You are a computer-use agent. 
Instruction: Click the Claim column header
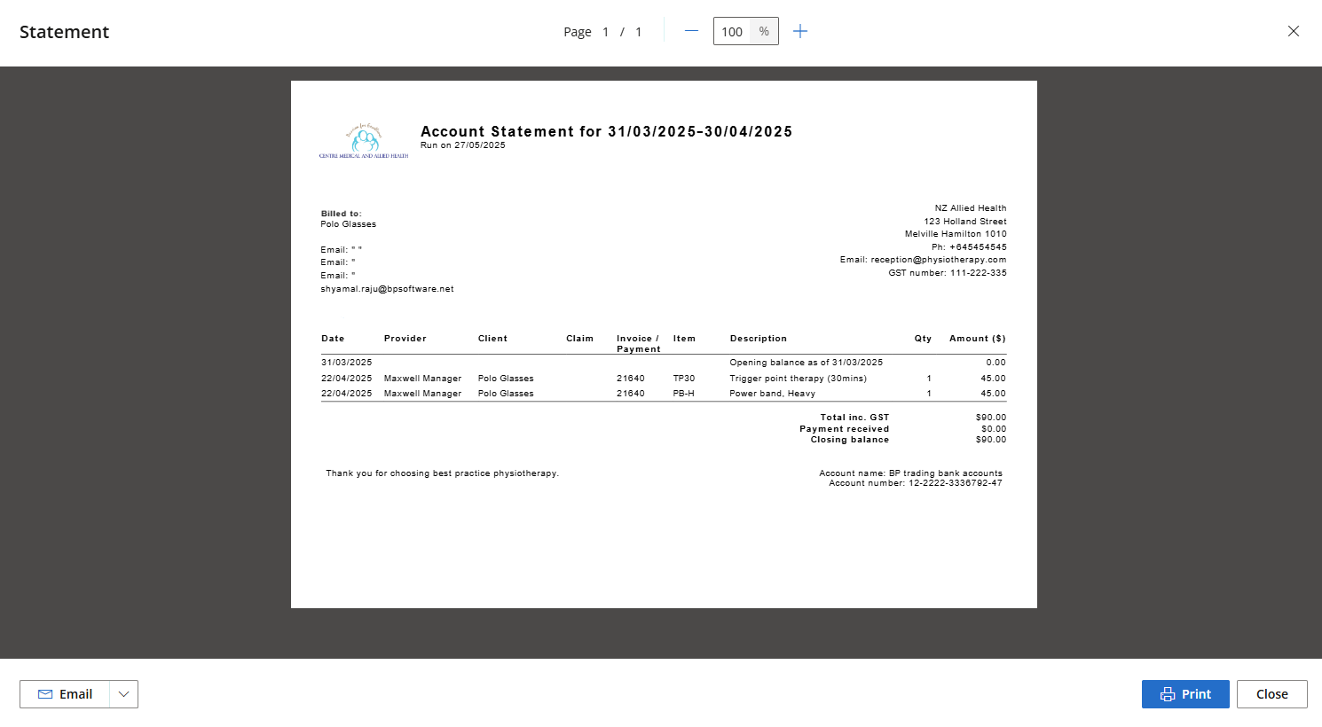pyautogui.click(x=580, y=339)
